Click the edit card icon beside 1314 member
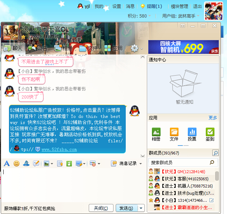Viewport: 227px width, 214px height. [212, 200]
